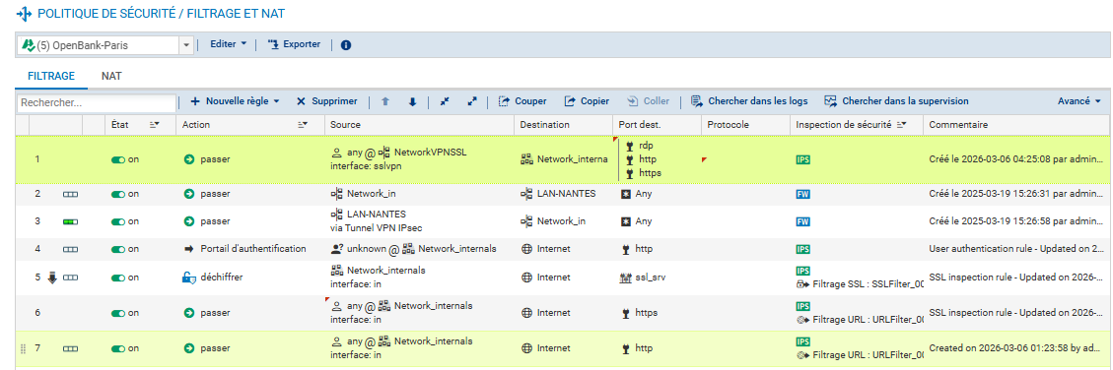Click Coller paste button
The height and width of the screenshot is (370, 1113).
tap(648, 101)
